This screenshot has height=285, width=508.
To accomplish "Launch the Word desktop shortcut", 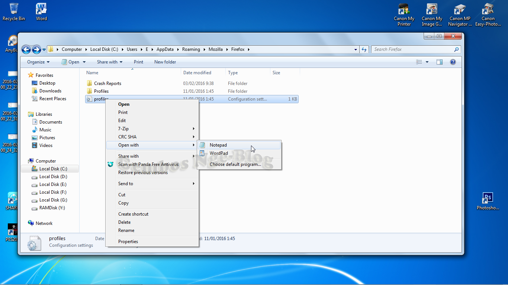I will (41, 12).
